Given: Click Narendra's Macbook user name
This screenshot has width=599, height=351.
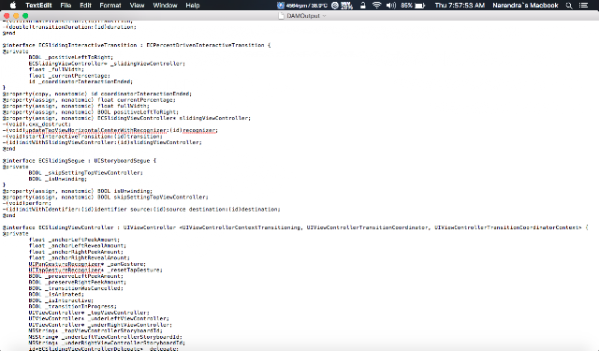Looking at the screenshot, I should click(525, 6).
